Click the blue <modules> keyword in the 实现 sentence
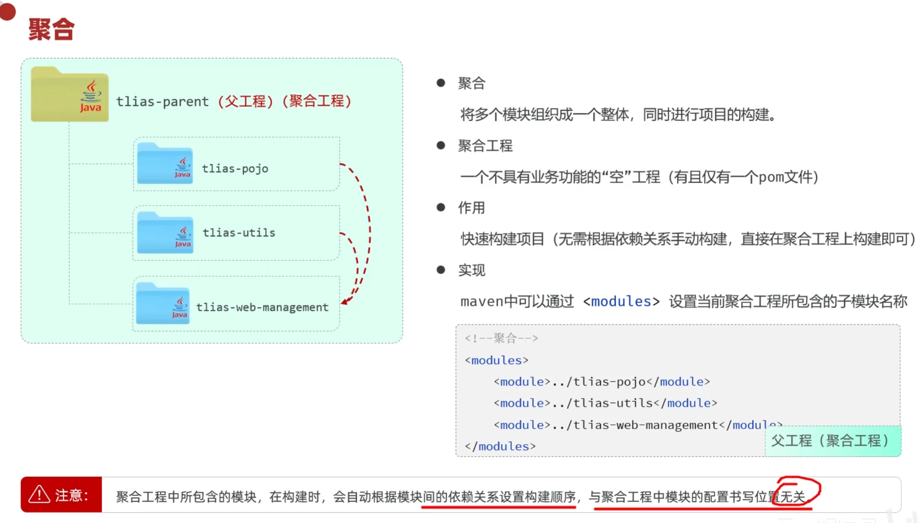 click(x=621, y=301)
